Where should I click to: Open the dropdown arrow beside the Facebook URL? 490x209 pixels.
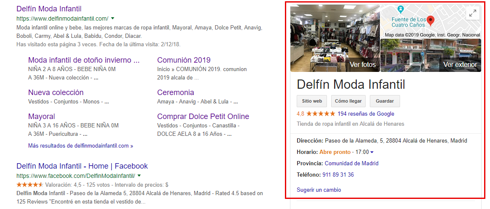pyautogui.click(x=139, y=175)
